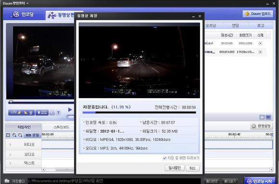Toggle the 저장 중 화면 미리보기 checkbox
279x184 pixels.
click(x=165, y=158)
